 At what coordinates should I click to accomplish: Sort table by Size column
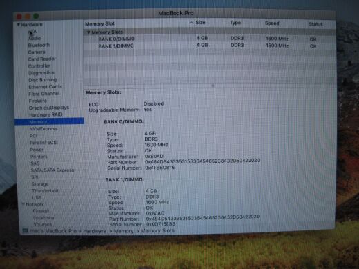click(x=200, y=23)
